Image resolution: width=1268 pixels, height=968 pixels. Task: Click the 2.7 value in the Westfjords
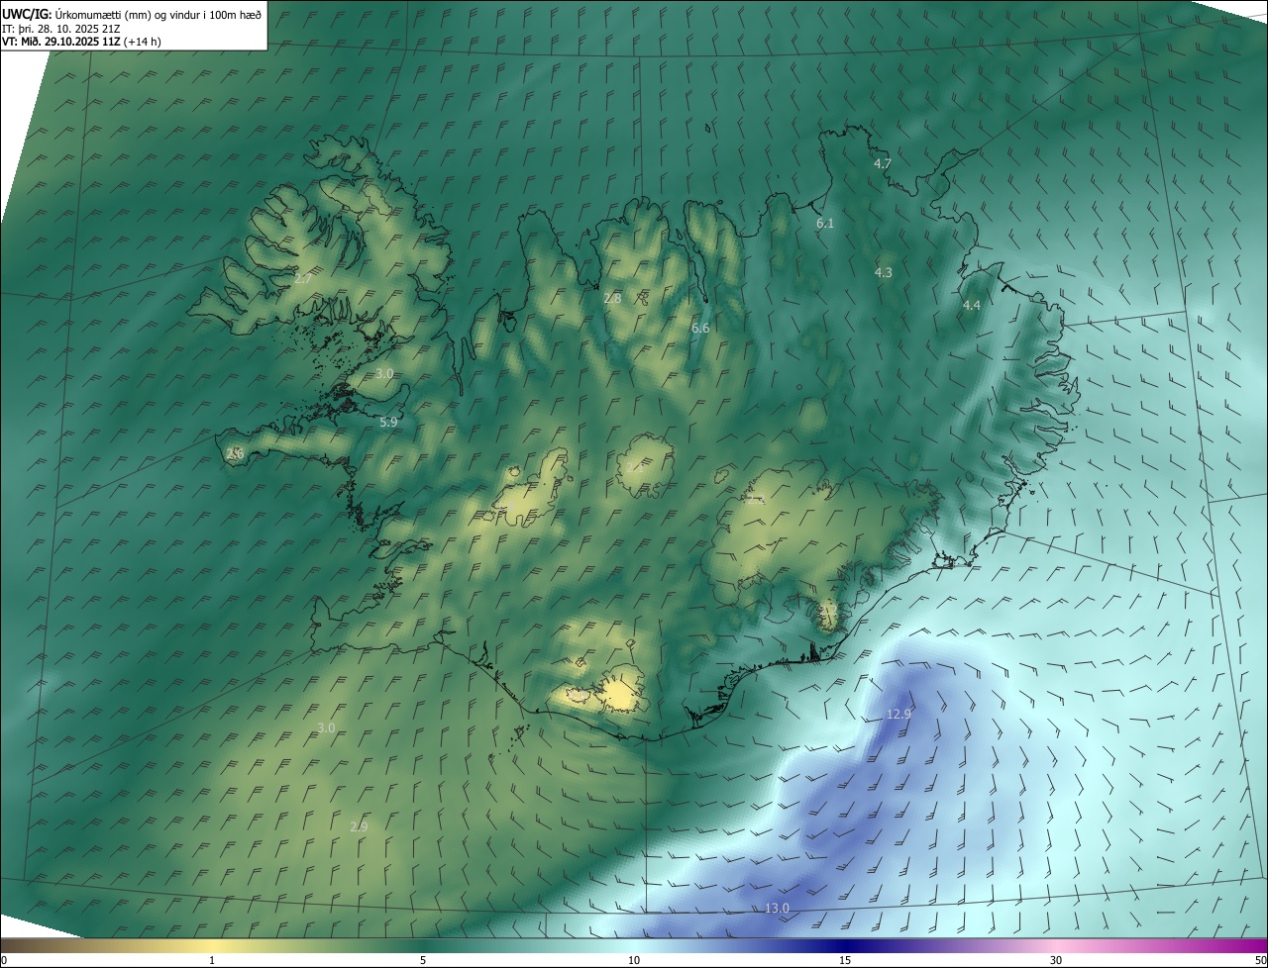pos(303,279)
